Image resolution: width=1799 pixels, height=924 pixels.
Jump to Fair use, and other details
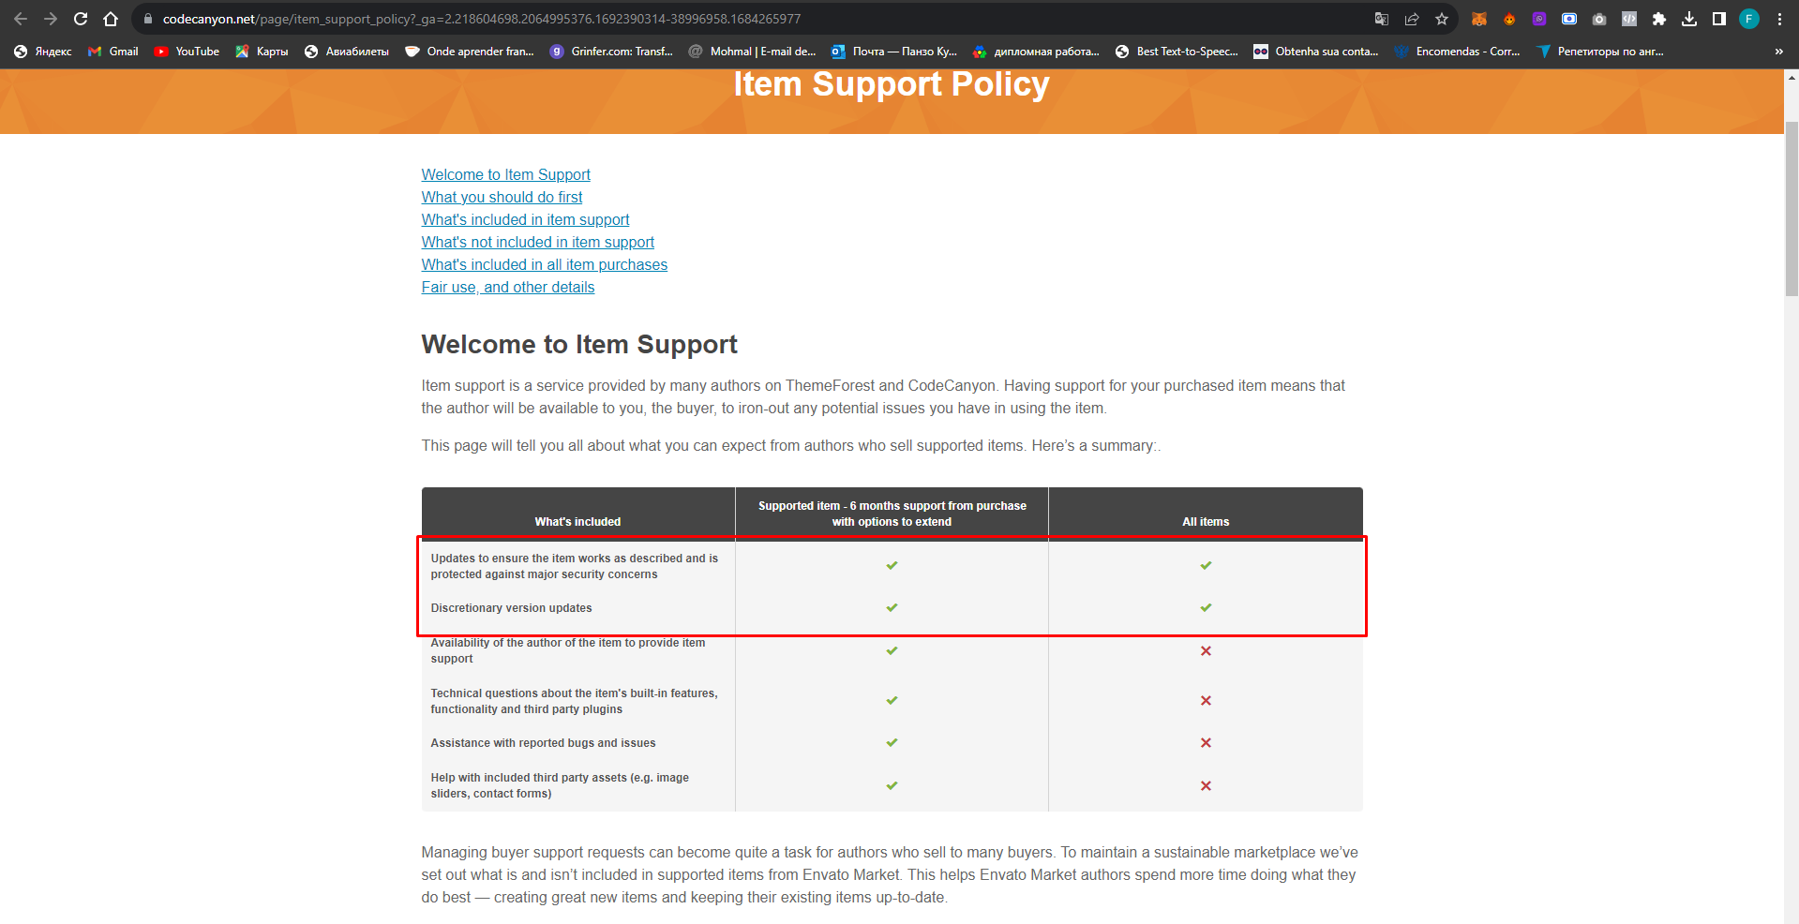pyautogui.click(x=507, y=287)
